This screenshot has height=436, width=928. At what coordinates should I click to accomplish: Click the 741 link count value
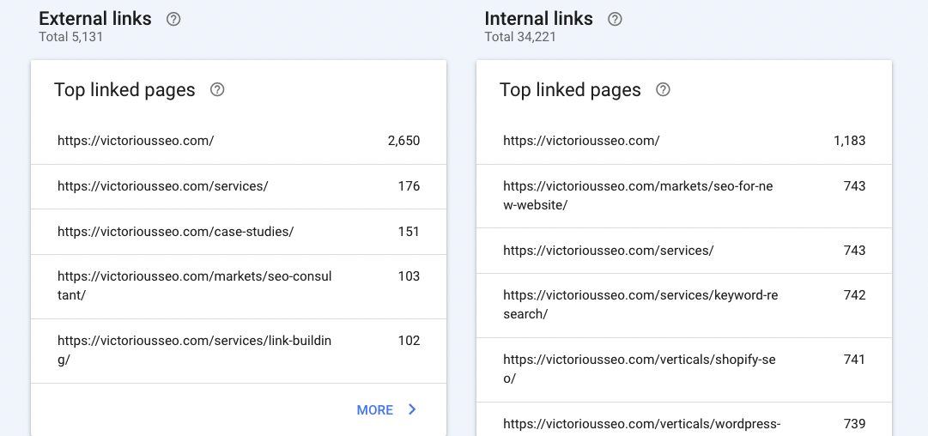(x=855, y=360)
